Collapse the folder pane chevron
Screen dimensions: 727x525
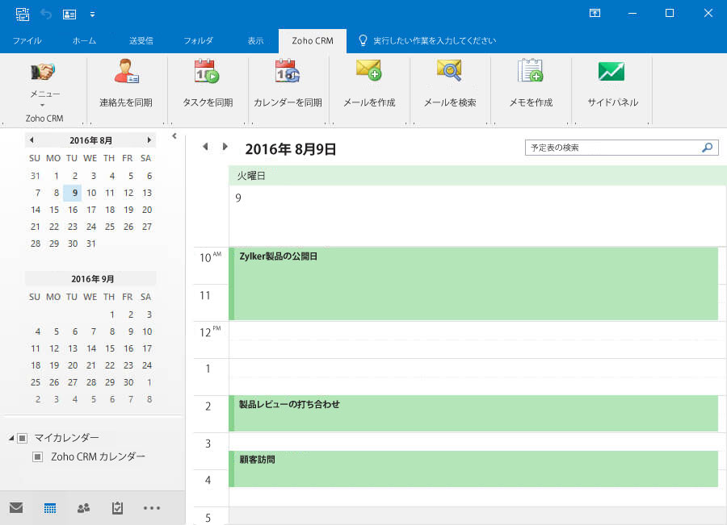coord(174,136)
